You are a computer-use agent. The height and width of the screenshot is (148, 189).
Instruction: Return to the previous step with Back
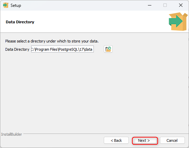[116, 140]
